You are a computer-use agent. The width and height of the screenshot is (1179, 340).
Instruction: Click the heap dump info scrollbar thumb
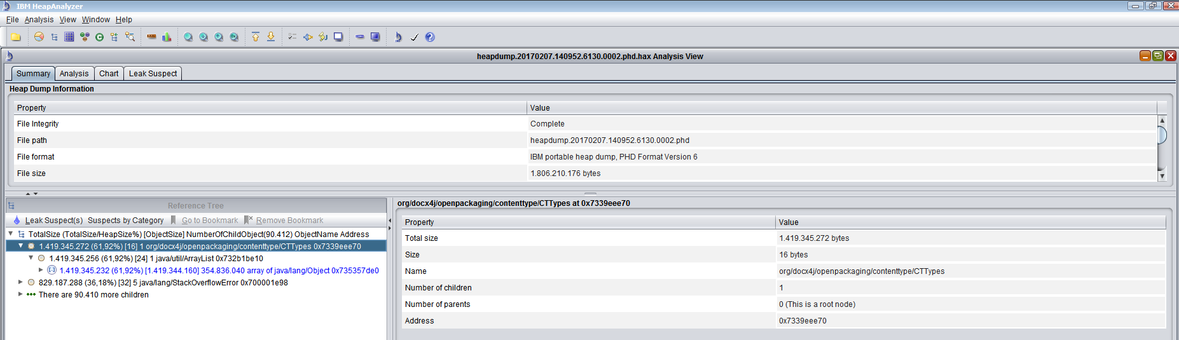pyautogui.click(x=1162, y=135)
